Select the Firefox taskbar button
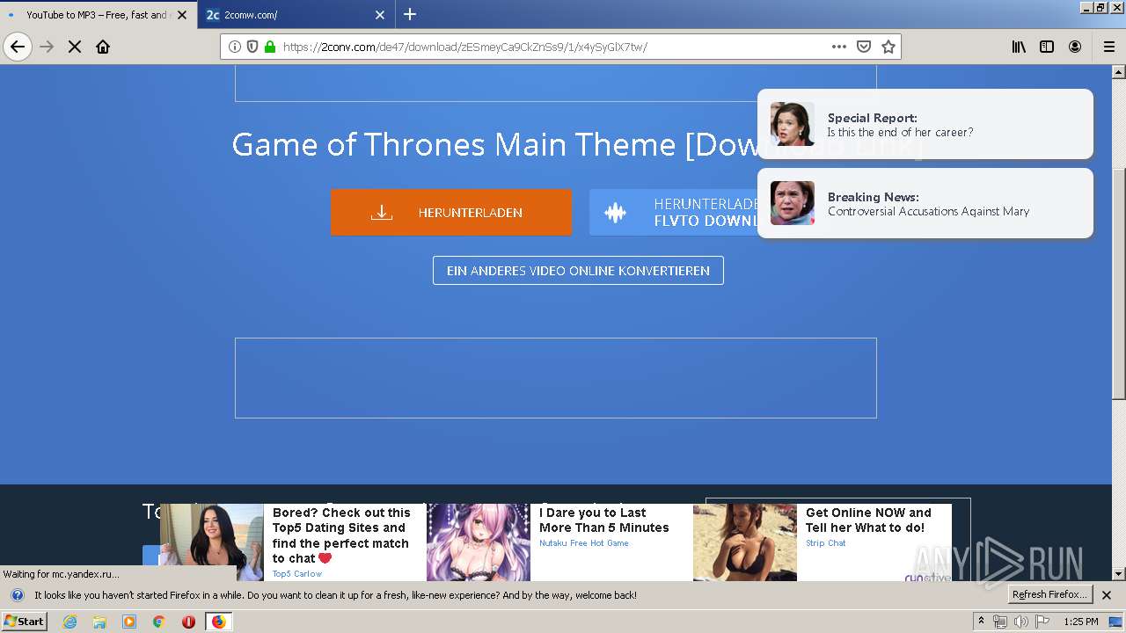Screen dimensions: 1126x633 tap(218, 622)
